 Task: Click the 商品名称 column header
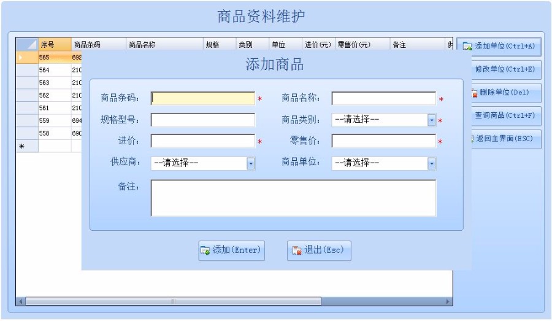(164, 45)
